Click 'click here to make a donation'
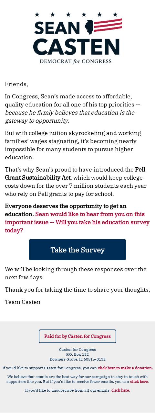 (x=125, y=368)
